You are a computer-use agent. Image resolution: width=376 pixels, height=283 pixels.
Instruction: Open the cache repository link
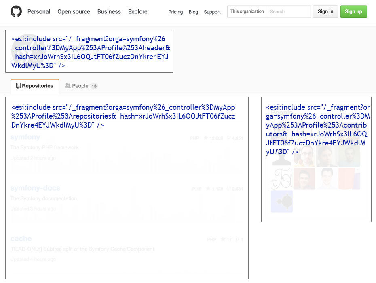coord(21,238)
